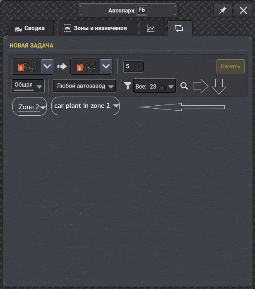Screen dimensions: 255x289
Task: Click the outlined down arrow icon
Action: (x=219, y=86)
